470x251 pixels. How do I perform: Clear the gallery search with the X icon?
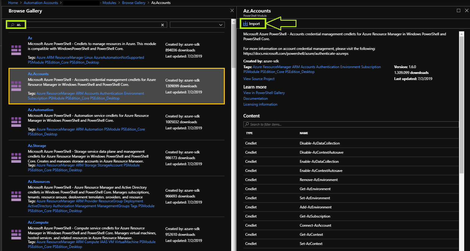tap(163, 25)
